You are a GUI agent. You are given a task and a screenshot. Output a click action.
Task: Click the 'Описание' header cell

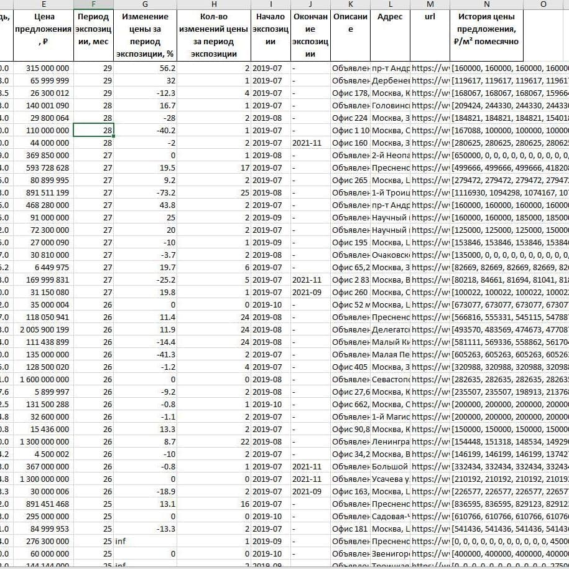tap(351, 35)
